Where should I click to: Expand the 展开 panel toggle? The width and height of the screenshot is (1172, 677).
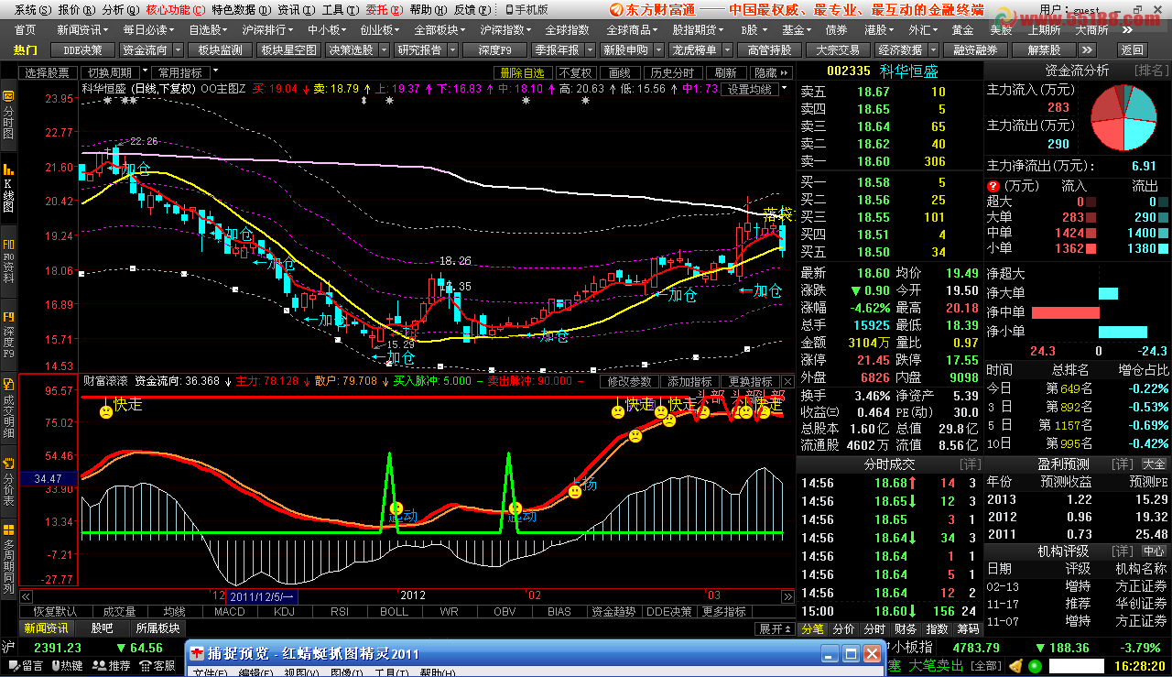coord(774,629)
